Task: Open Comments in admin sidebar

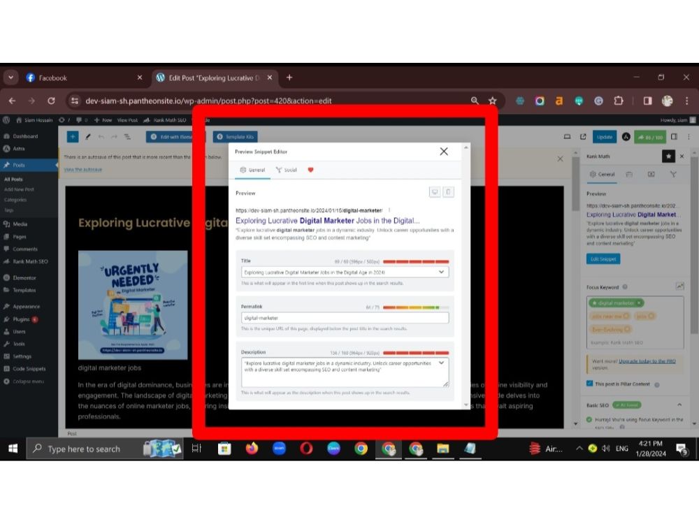Action: pos(25,249)
